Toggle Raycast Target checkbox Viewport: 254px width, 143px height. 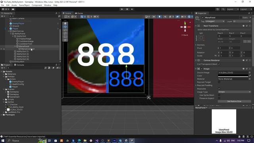[x=219, y=82]
